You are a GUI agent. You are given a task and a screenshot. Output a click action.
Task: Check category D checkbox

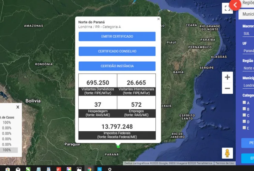point(244,121)
